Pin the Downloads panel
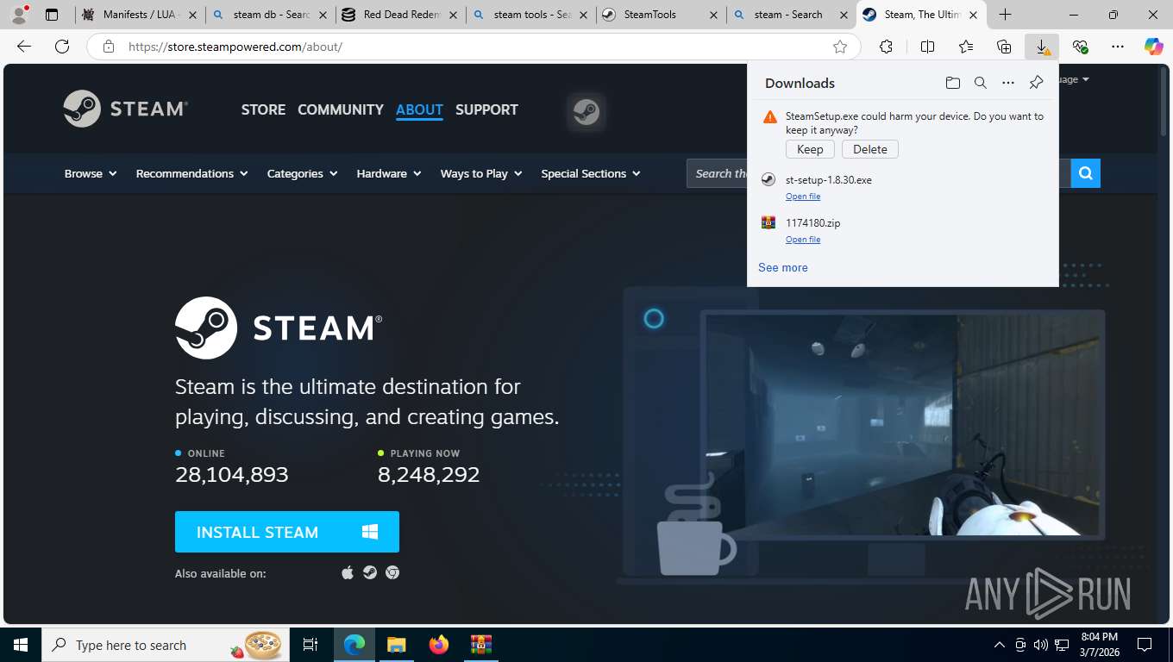 (1036, 83)
